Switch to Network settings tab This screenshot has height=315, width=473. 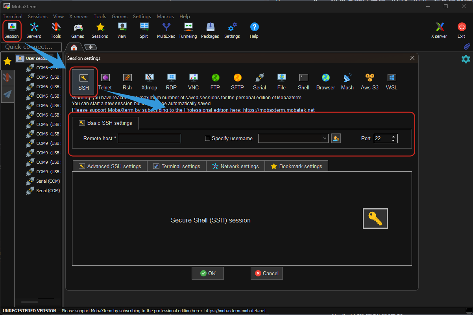235,166
